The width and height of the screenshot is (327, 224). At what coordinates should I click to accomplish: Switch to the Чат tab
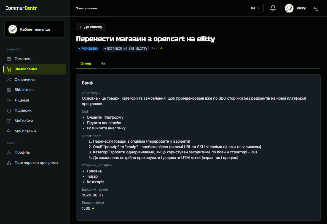[103, 63]
